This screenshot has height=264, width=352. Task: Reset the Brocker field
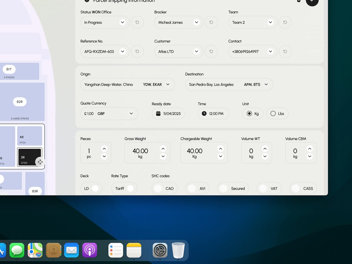tap(211, 22)
